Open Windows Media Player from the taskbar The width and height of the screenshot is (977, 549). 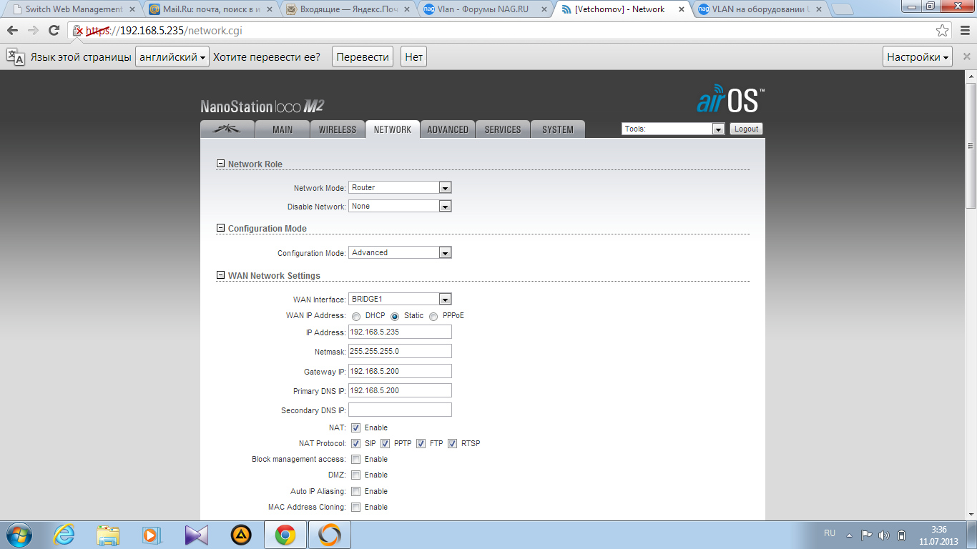pyautogui.click(x=152, y=535)
